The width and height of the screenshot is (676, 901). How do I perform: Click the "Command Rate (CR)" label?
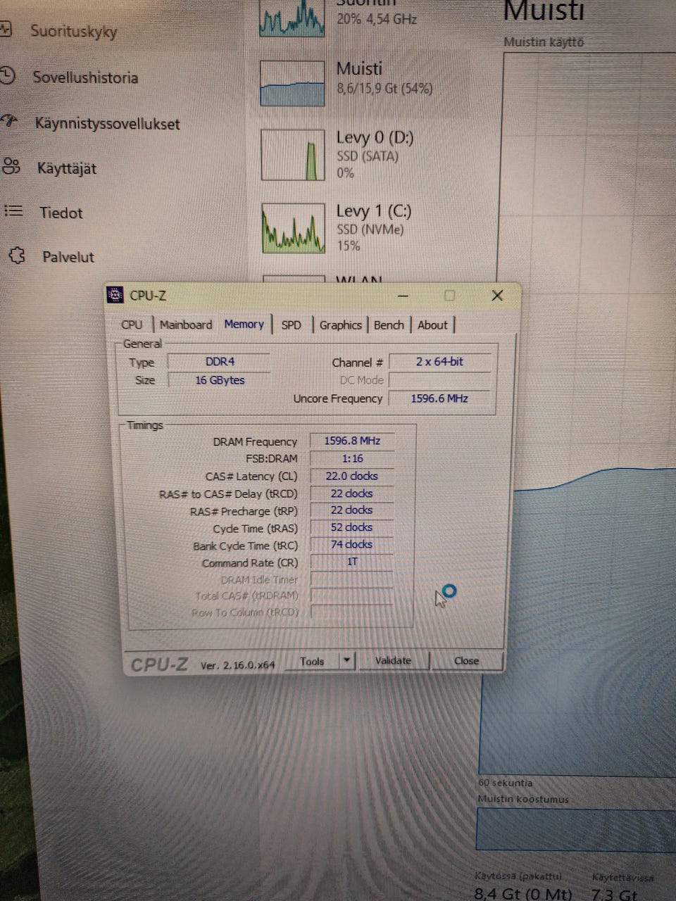[250, 562]
